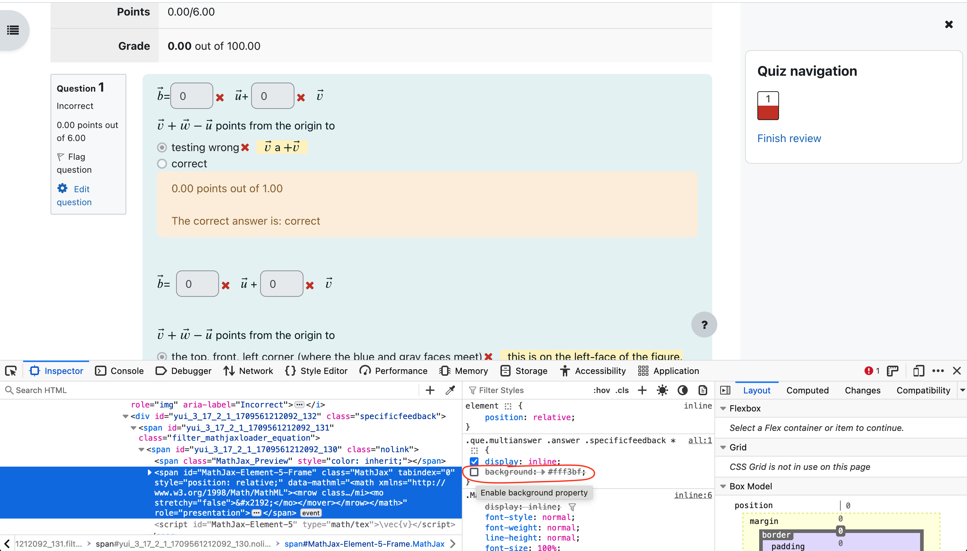Collapse the specificfeedback div node

(x=125, y=416)
